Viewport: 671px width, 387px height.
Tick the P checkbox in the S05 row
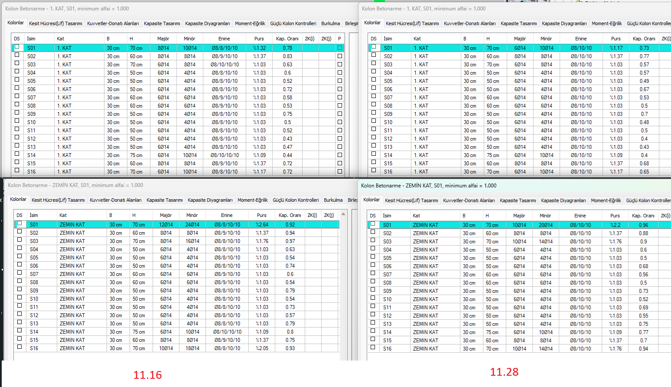pos(339,81)
